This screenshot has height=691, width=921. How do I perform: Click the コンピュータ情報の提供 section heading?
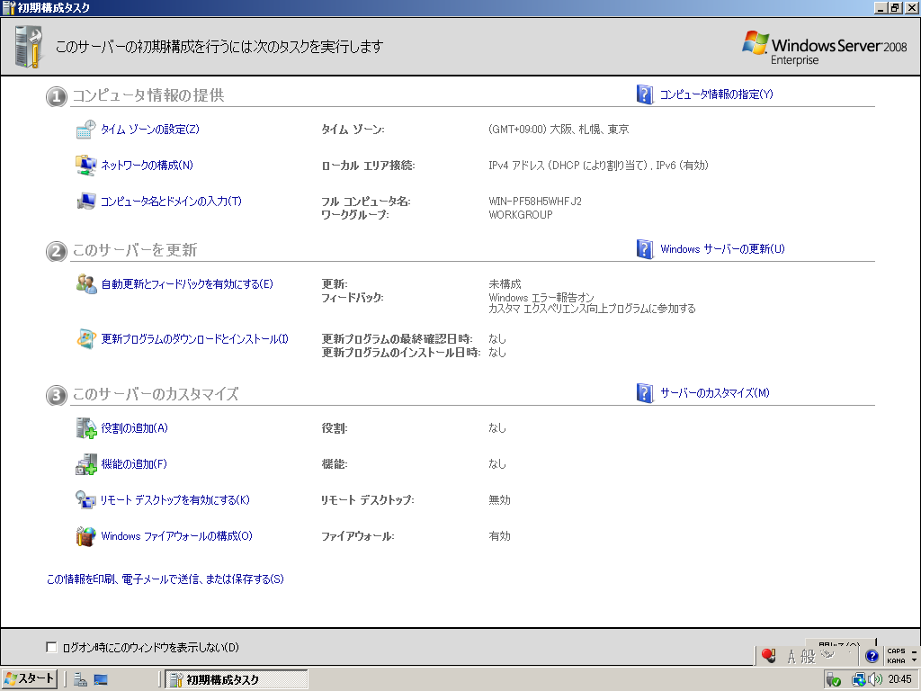(148, 95)
